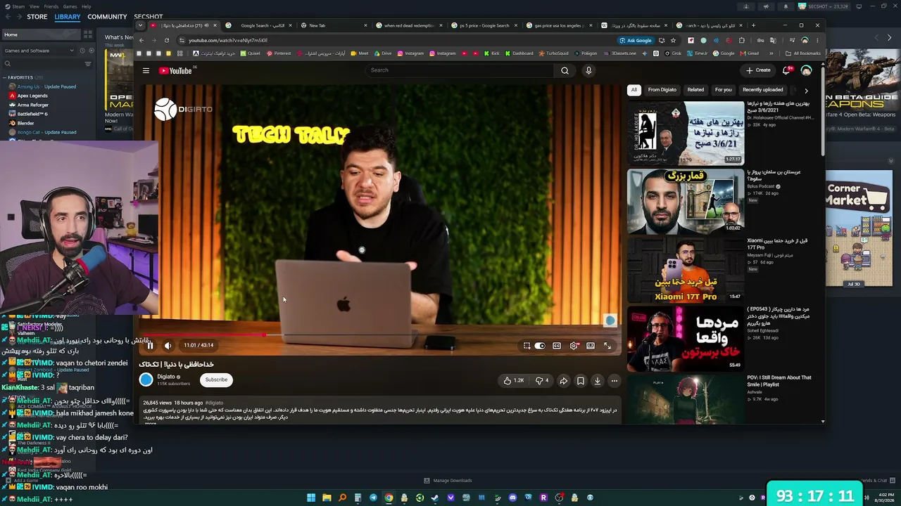
Task: Toggle the YouTube autoplay switch
Action: 540,346
